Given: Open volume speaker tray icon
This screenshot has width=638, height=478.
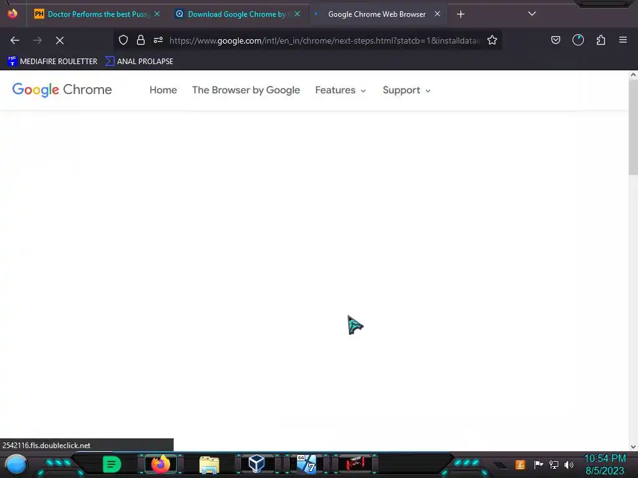Looking at the screenshot, I should point(569,464).
